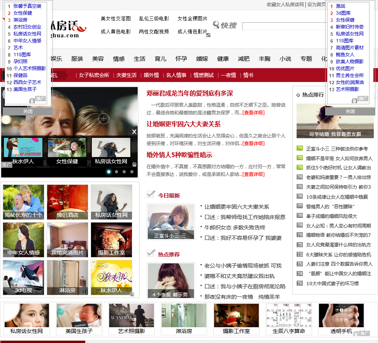Open the 减肥 navigation tab

(244, 59)
